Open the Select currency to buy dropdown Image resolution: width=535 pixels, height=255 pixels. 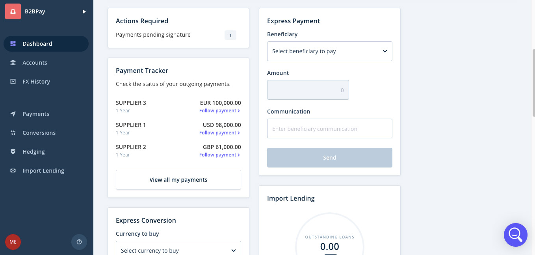(x=178, y=250)
